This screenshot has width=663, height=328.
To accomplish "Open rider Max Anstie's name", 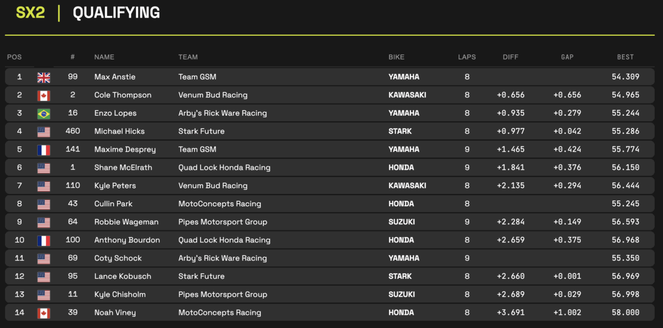I will (115, 77).
